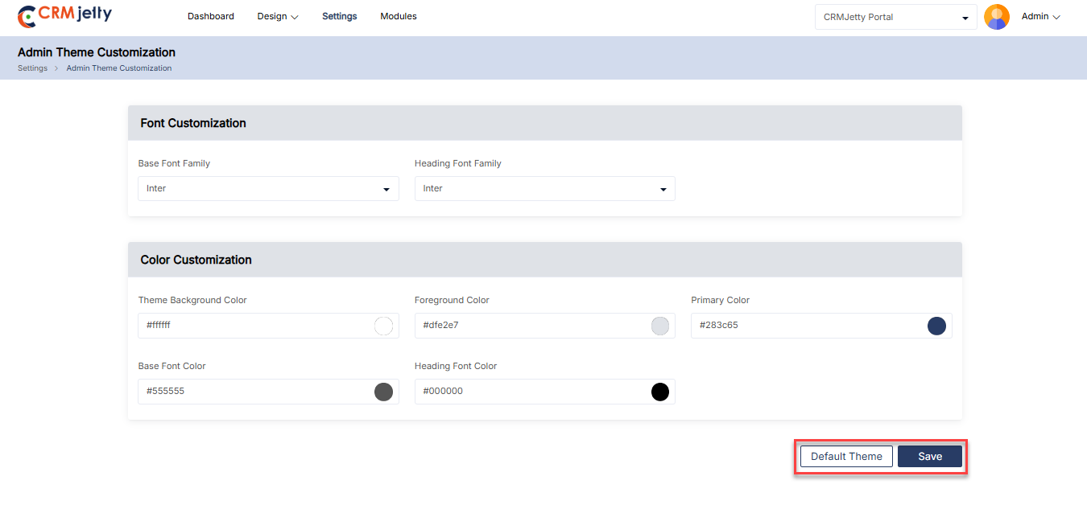Open the Modules menu item
This screenshot has height=505, width=1087.
coord(399,16)
